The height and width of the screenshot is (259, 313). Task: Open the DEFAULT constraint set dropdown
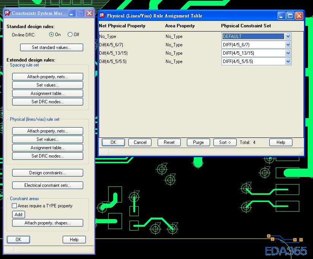[x=288, y=36]
